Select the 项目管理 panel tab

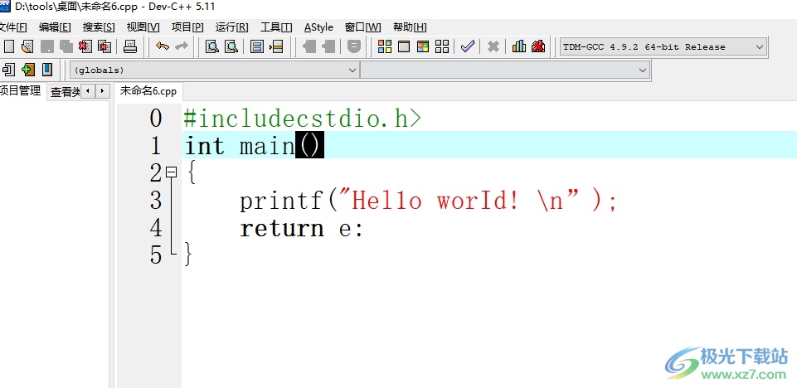[x=21, y=91]
